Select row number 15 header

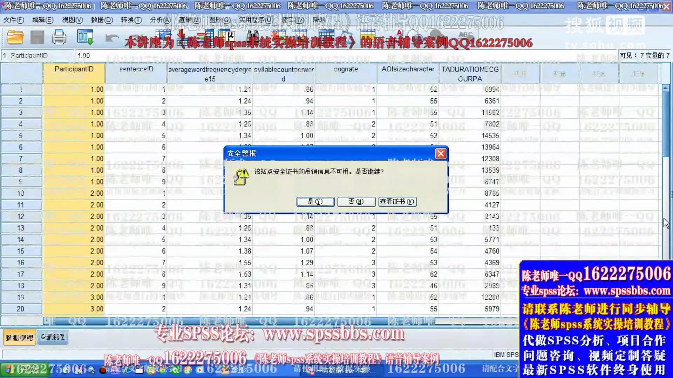click(x=21, y=251)
